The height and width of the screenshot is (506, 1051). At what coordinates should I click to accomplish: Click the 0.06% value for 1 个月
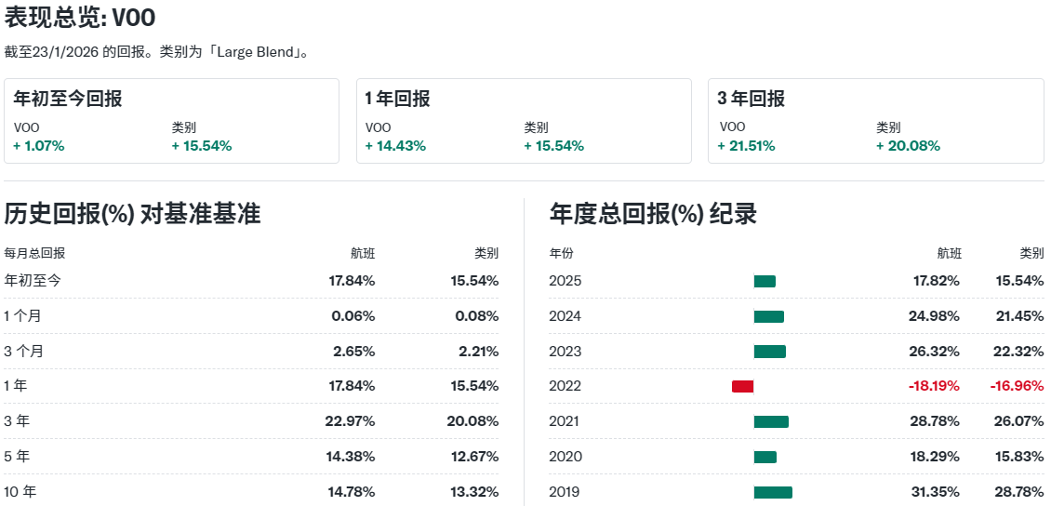coord(353,315)
